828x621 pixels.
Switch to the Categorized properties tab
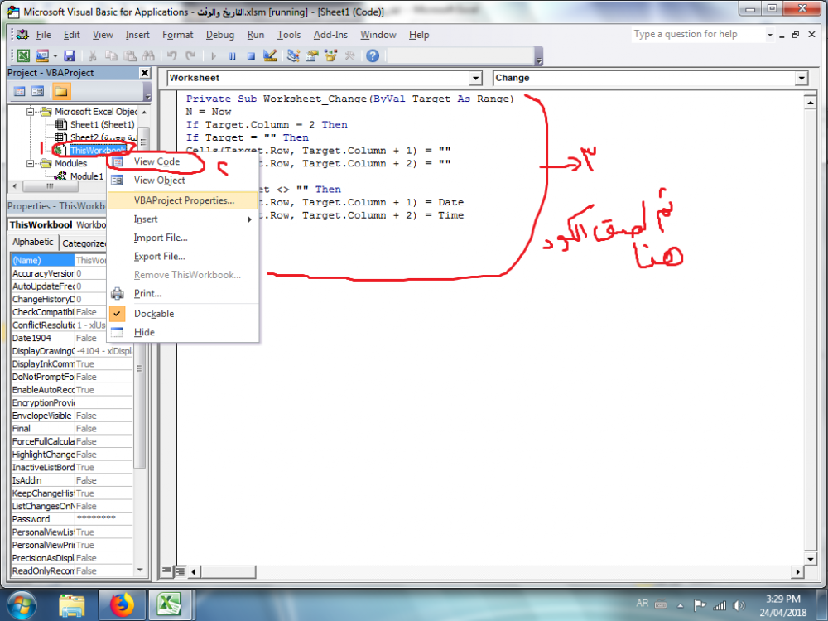point(84,243)
